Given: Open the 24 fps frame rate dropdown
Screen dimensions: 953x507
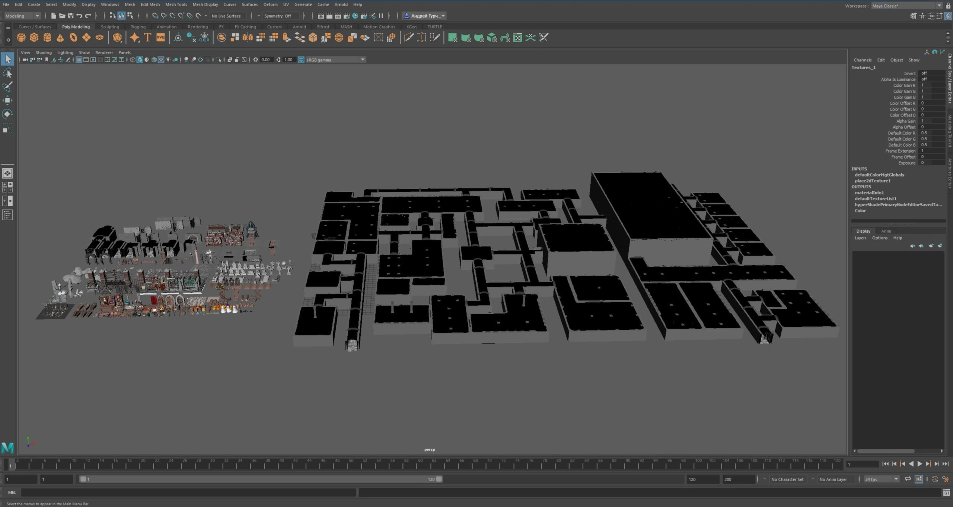Looking at the screenshot, I should (x=896, y=479).
